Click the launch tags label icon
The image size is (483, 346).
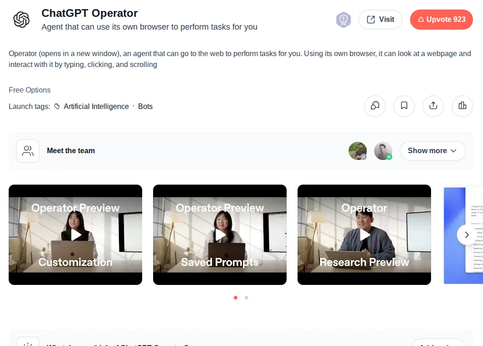pyautogui.click(x=57, y=106)
